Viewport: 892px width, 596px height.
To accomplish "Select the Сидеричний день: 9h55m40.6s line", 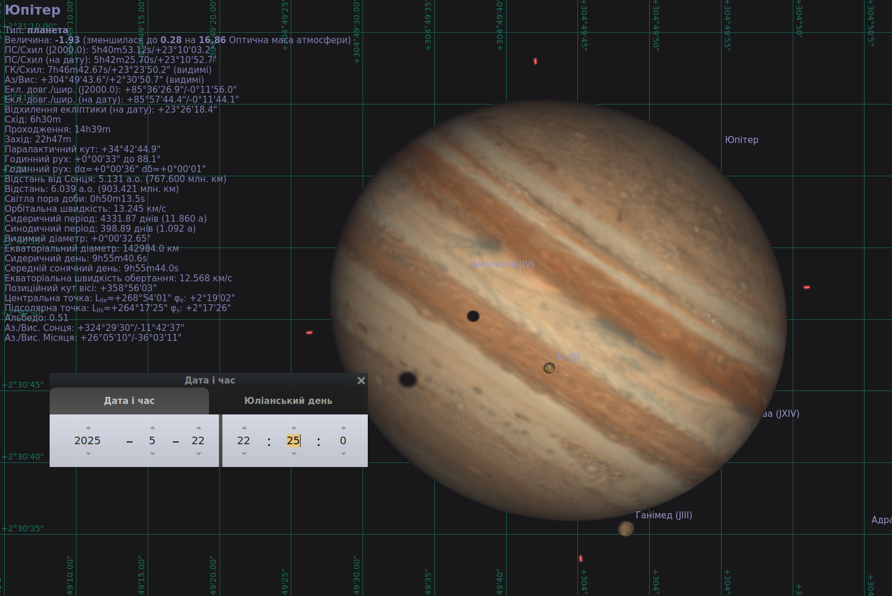I will 76,259.
